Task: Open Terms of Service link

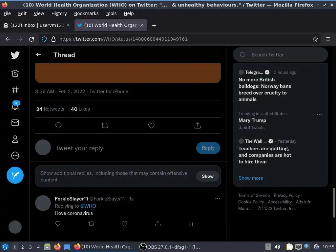Action: [x=254, y=195]
